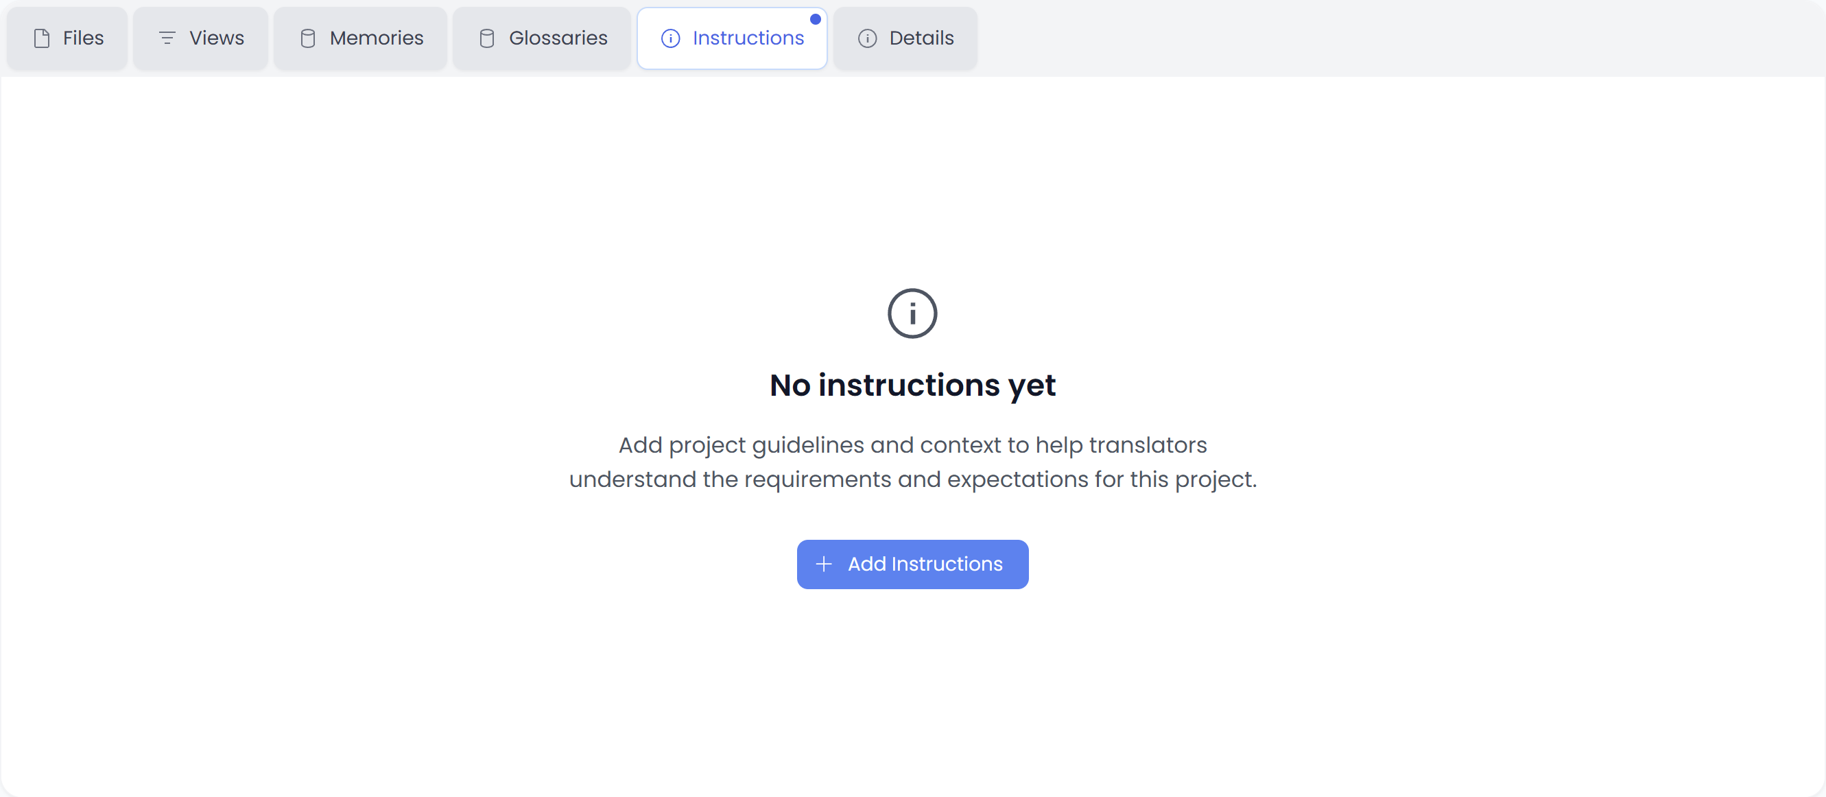Go to the Memories tab label
Image resolution: width=1826 pixels, height=797 pixels.
click(x=377, y=38)
